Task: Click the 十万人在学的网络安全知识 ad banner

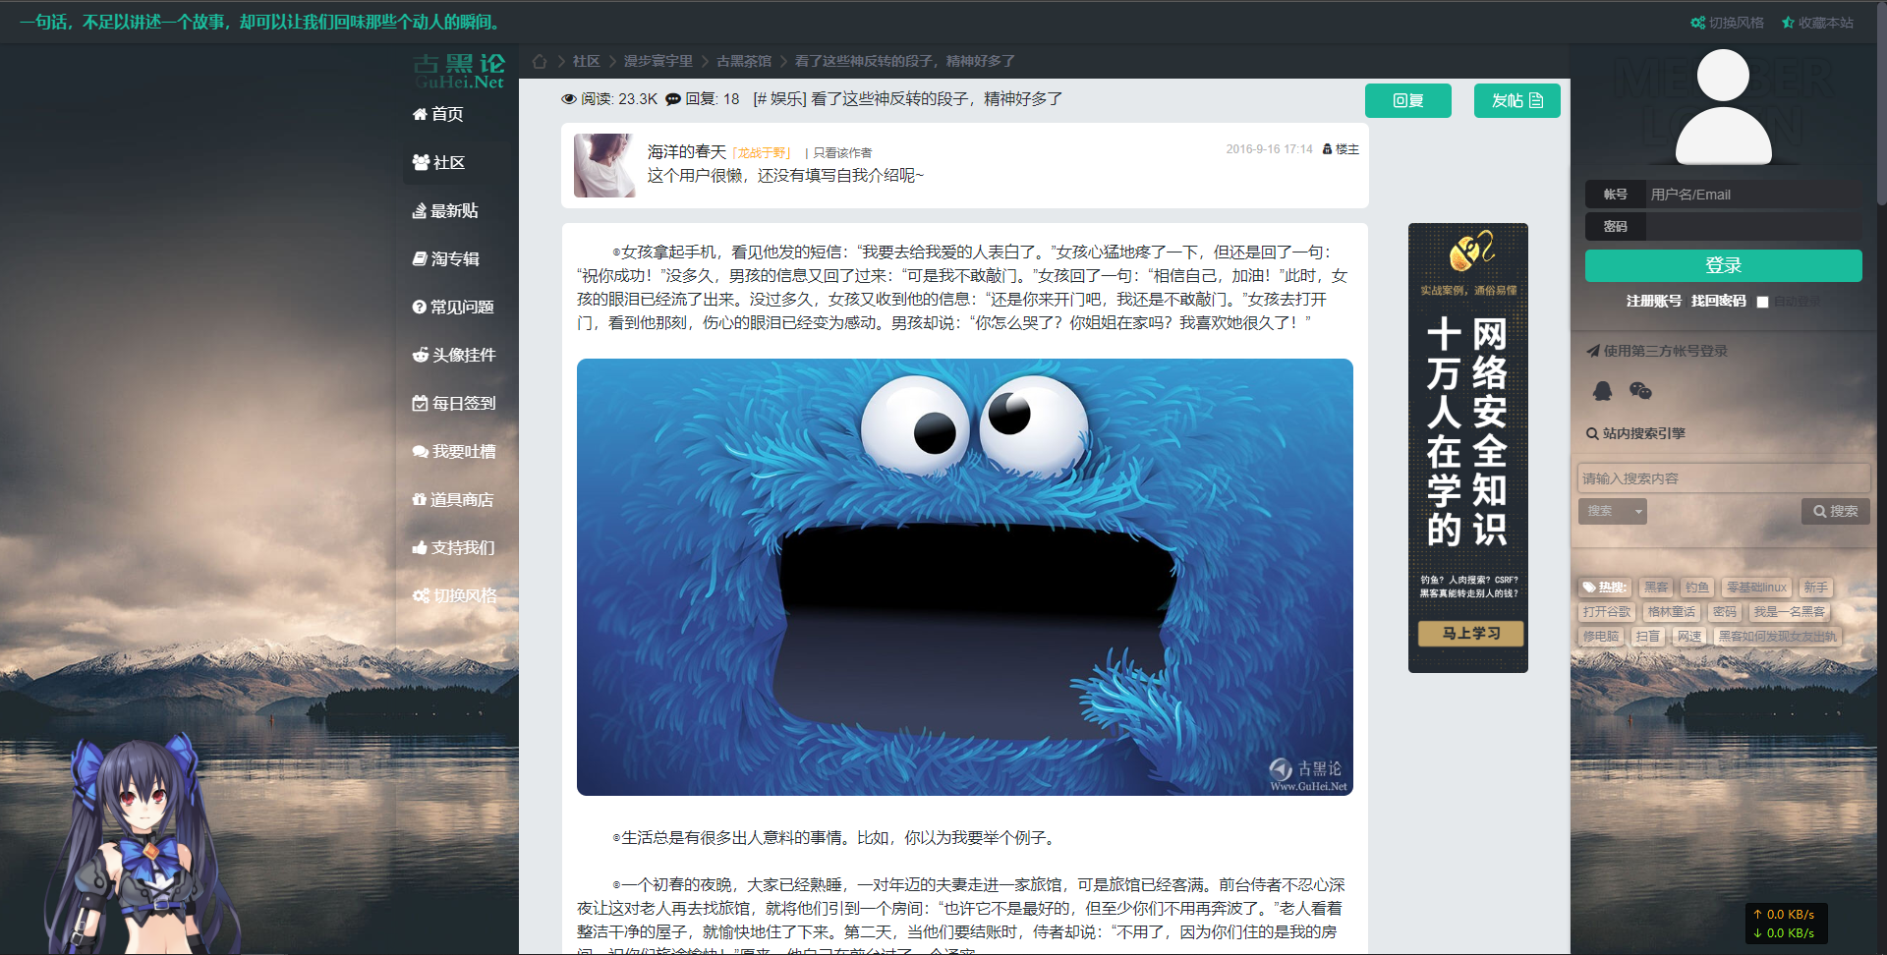Action: click(1467, 447)
